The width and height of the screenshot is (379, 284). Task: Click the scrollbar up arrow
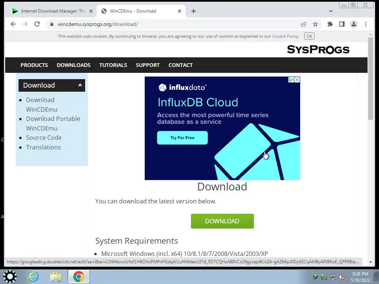tap(370, 35)
